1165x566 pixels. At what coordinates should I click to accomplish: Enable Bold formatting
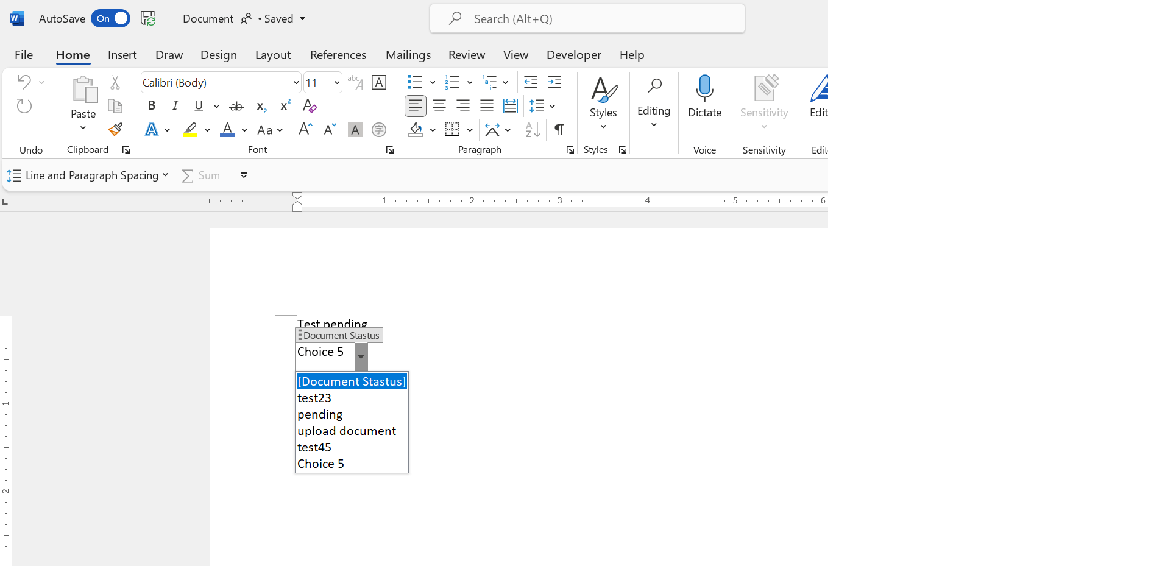point(152,105)
